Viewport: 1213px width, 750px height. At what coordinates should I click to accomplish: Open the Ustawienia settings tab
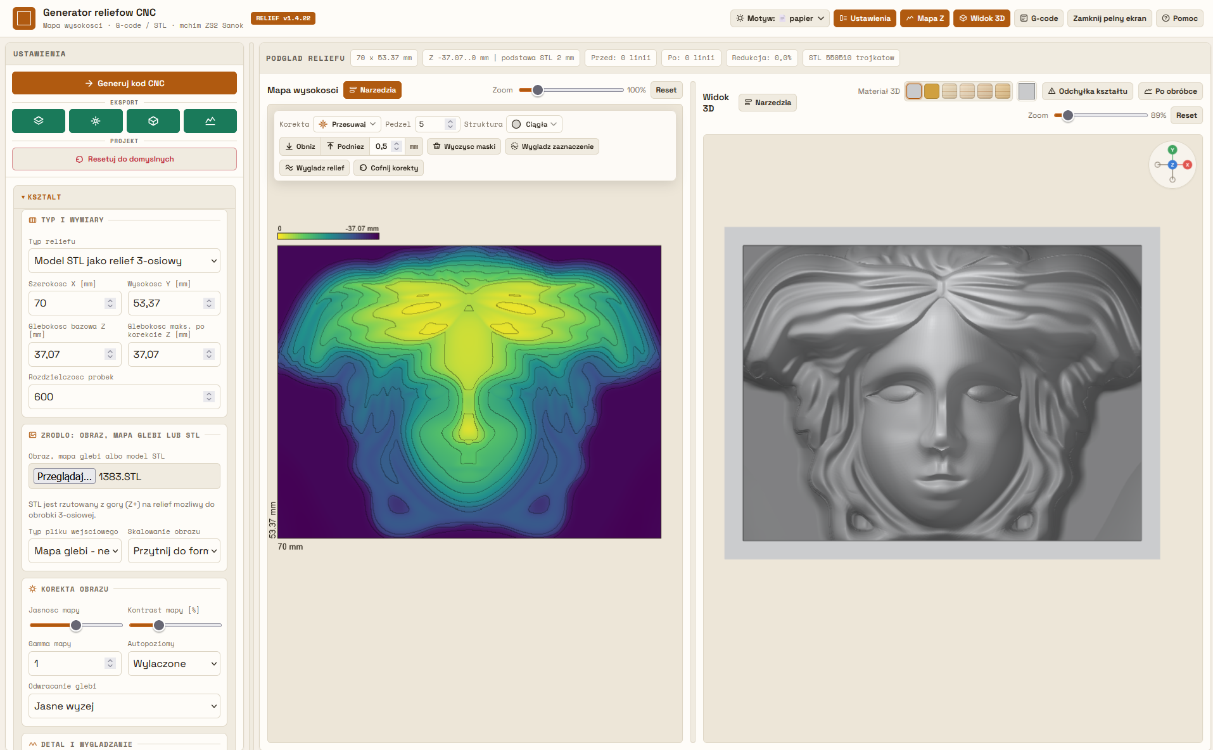[865, 18]
